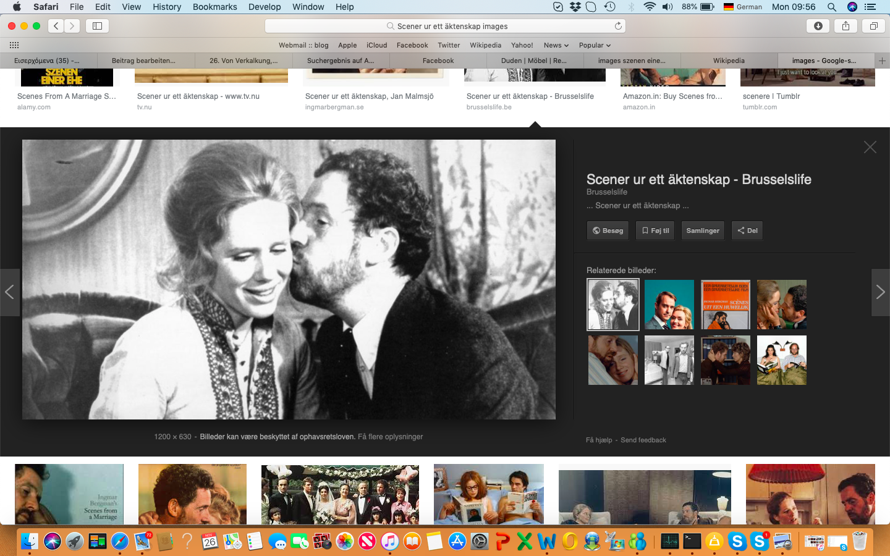This screenshot has height=556, width=890.
Task: Go back with Safari's back arrow
Action: click(x=56, y=26)
